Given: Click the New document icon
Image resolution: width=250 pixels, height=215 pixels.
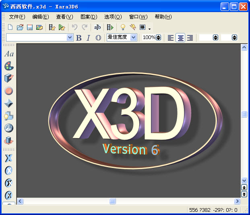Looking at the screenshot, I should 10,27.
